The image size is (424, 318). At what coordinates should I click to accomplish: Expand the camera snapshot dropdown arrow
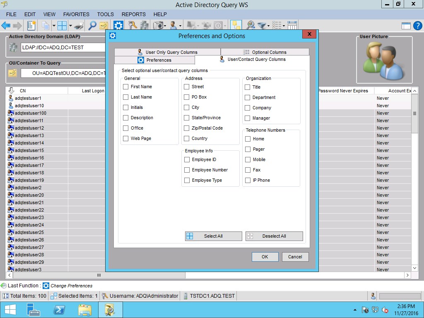pyautogui.click(x=165, y=26)
